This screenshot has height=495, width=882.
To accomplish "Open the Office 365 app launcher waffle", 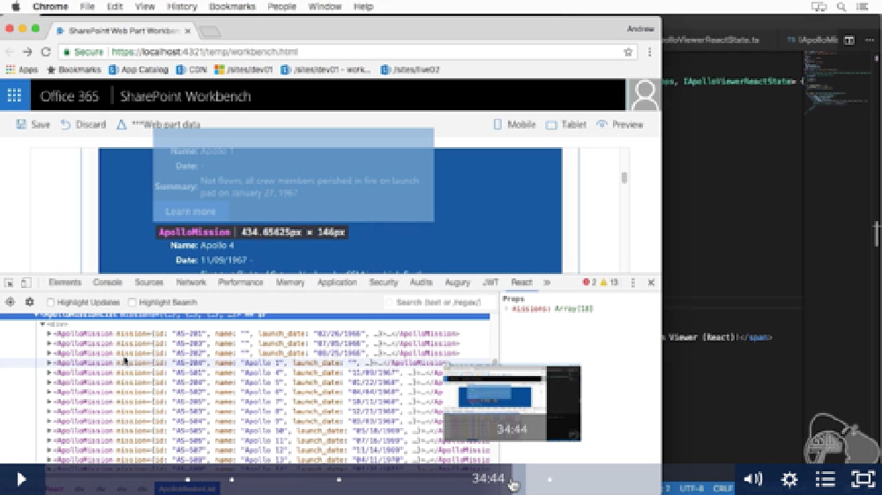I will point(14,96).
